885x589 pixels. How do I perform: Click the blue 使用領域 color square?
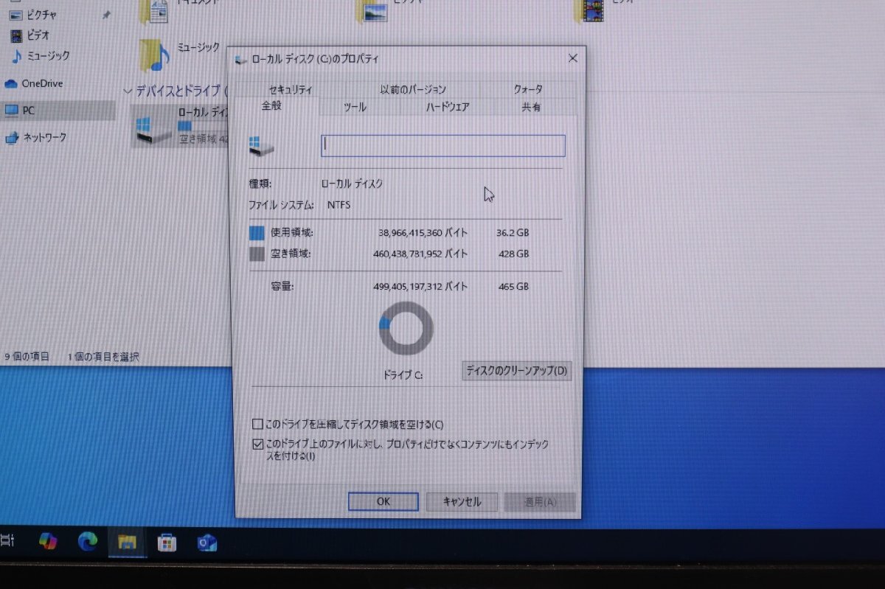(x=257, y=233)
